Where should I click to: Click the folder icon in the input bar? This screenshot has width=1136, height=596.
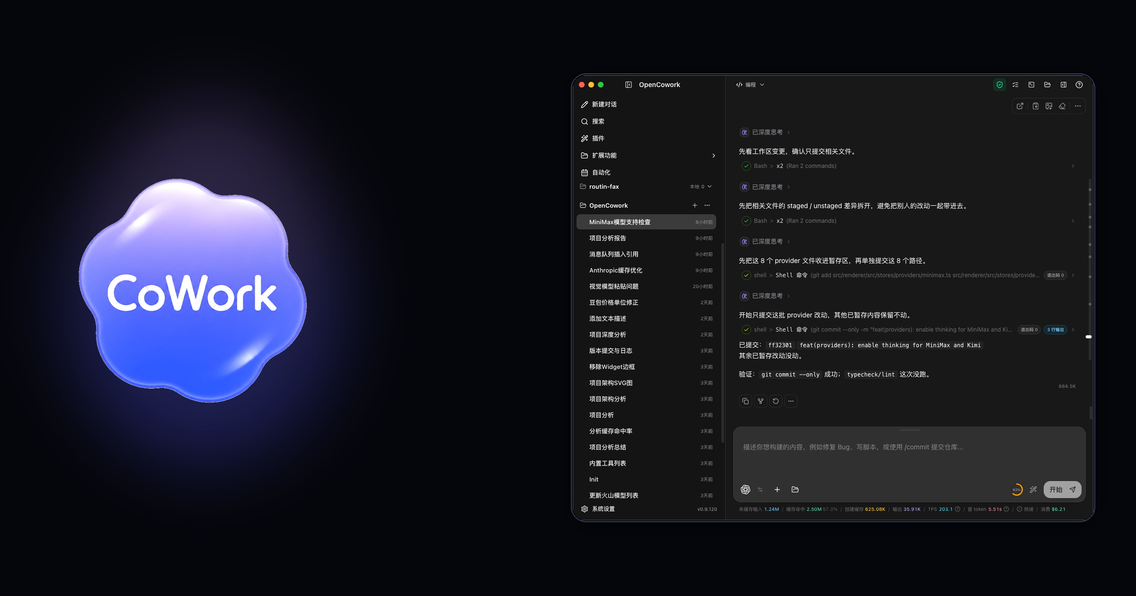[x=795, y=490]
